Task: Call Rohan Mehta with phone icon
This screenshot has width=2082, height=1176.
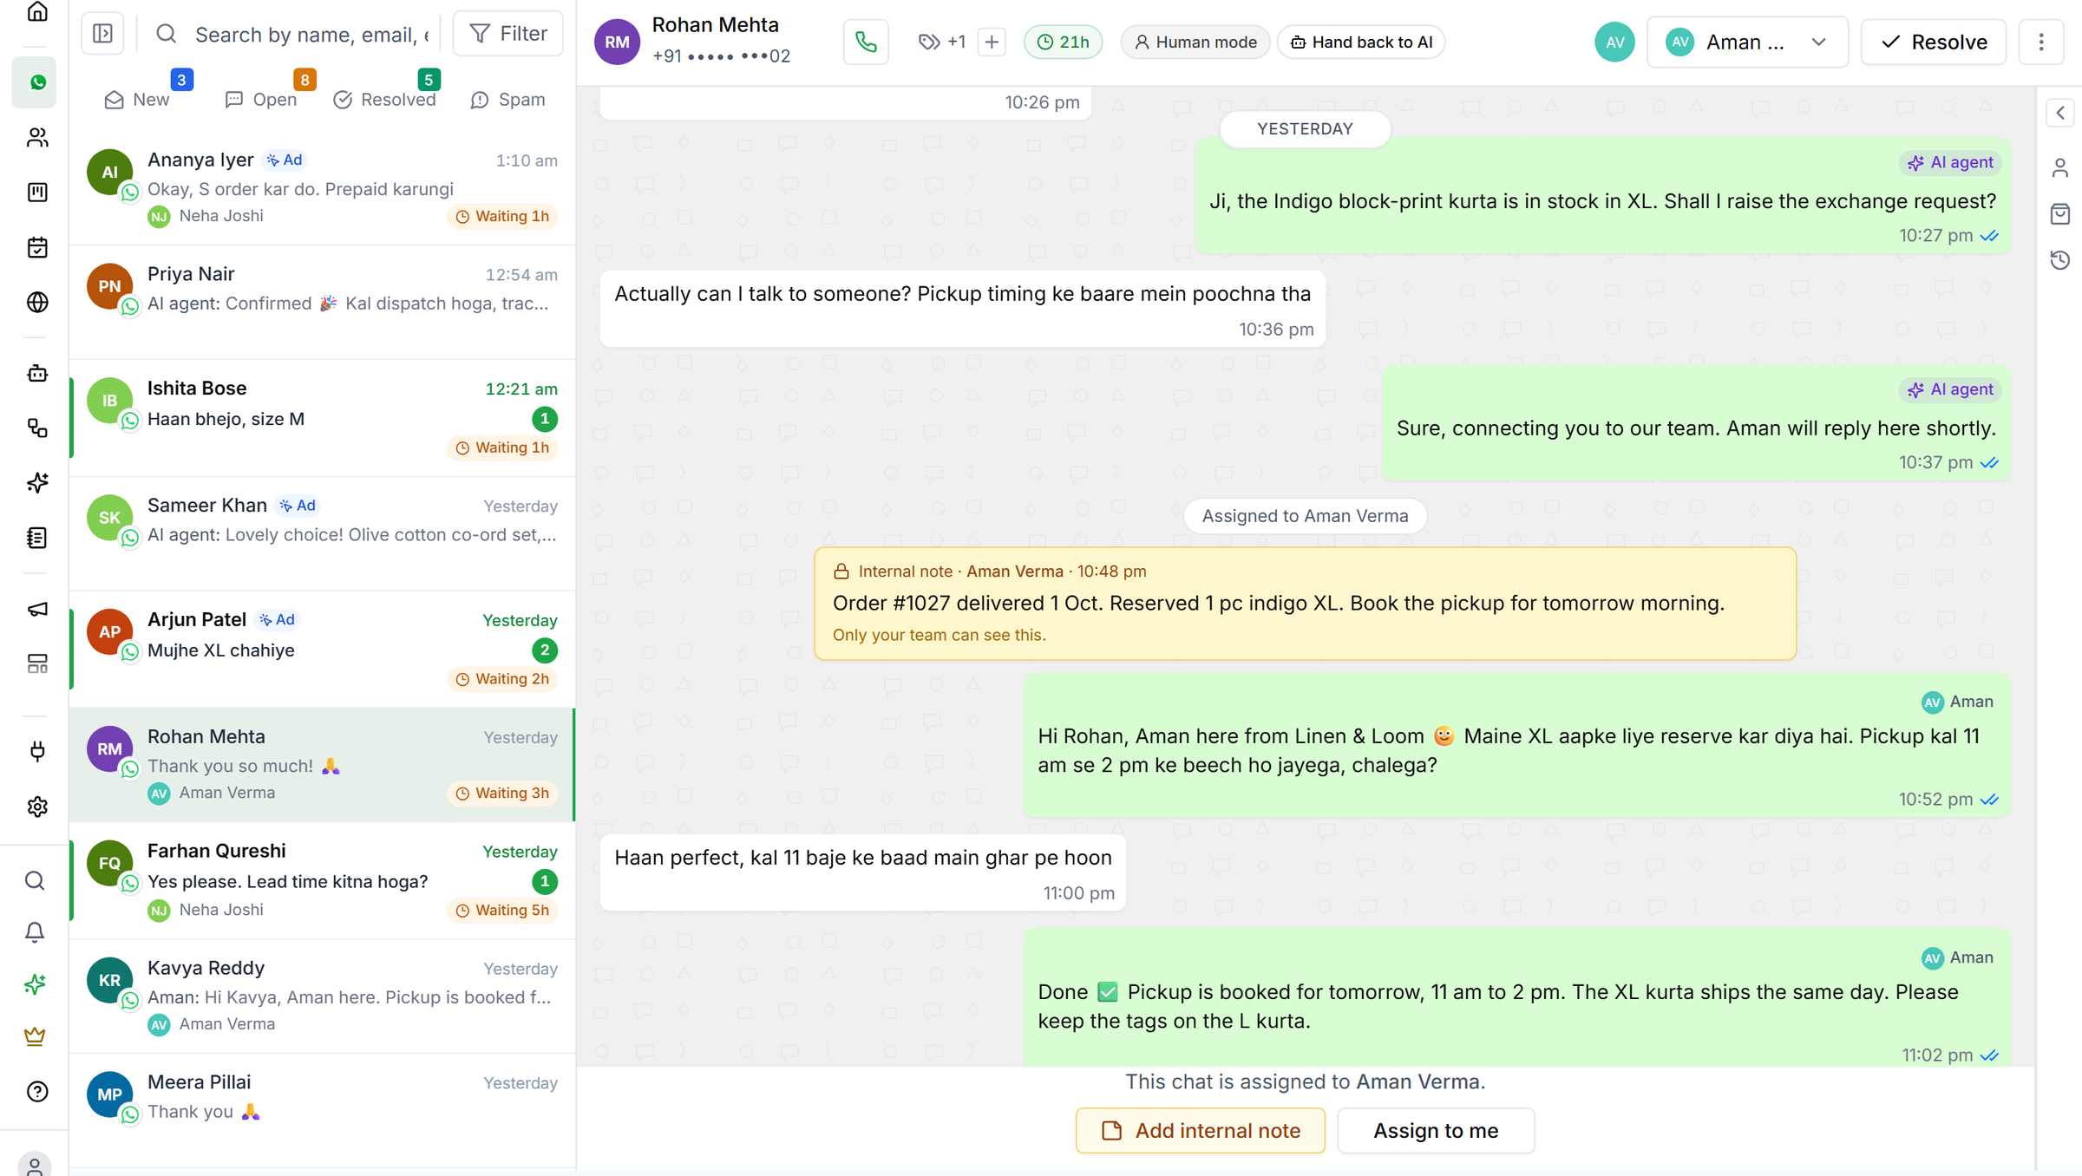Action: pos(866,42)
